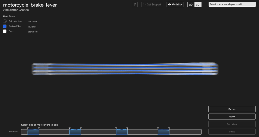Click the Revert button
259x137 pixels.
click(x=232, y=109)
